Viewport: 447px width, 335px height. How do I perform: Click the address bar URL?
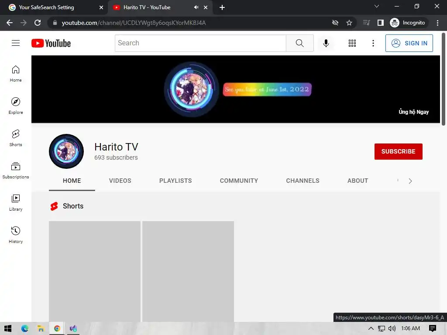(x=134, y=23)
